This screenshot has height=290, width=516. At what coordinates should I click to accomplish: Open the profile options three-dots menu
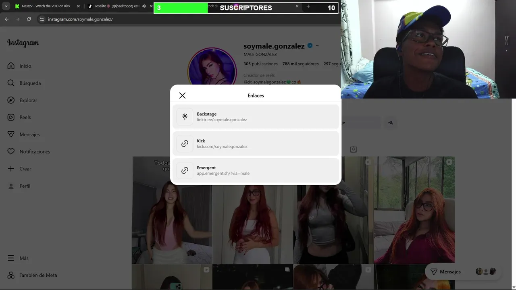coord(318,46)
